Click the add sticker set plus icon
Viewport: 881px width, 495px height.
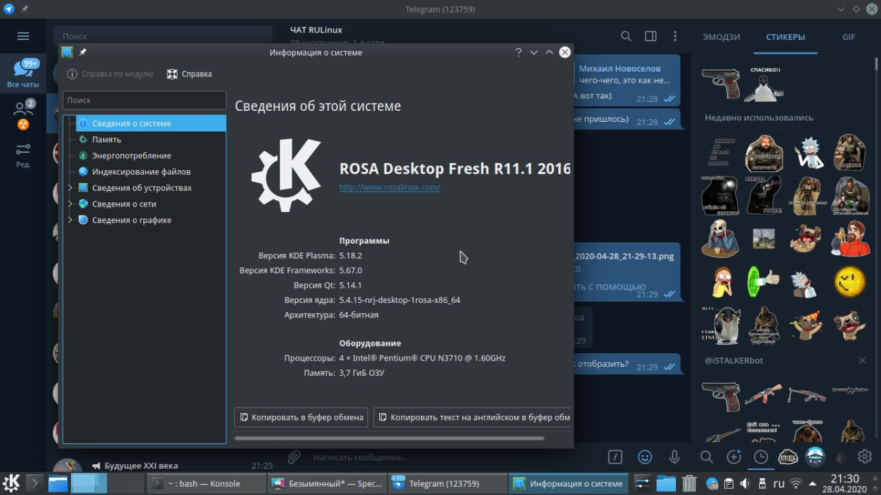coord(734,456)
